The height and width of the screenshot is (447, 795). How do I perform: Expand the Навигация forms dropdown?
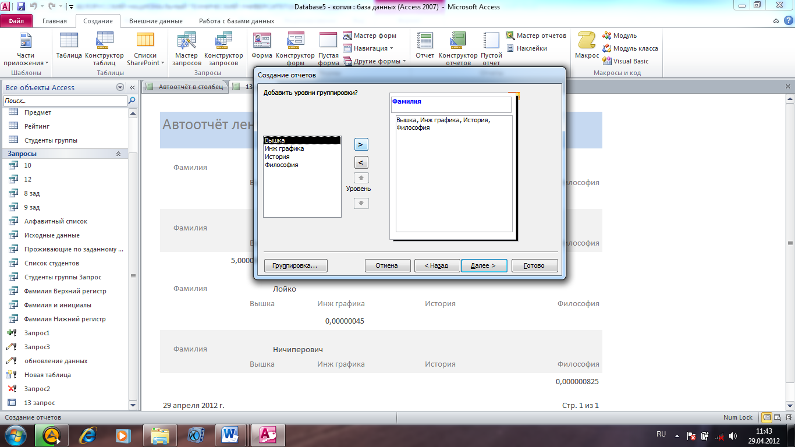(x=368, y=48)
